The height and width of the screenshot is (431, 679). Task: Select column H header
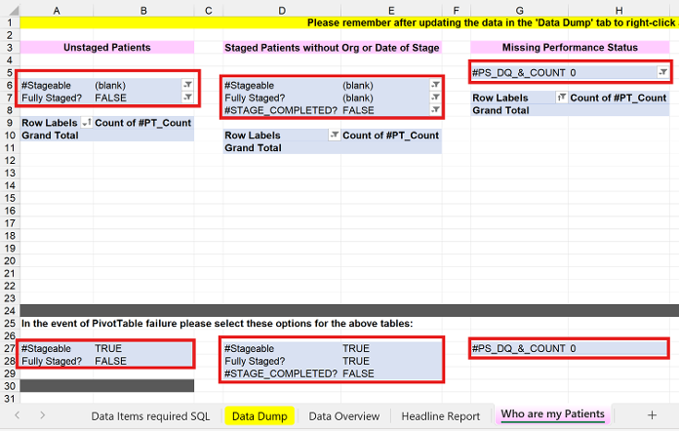[619, 11]
